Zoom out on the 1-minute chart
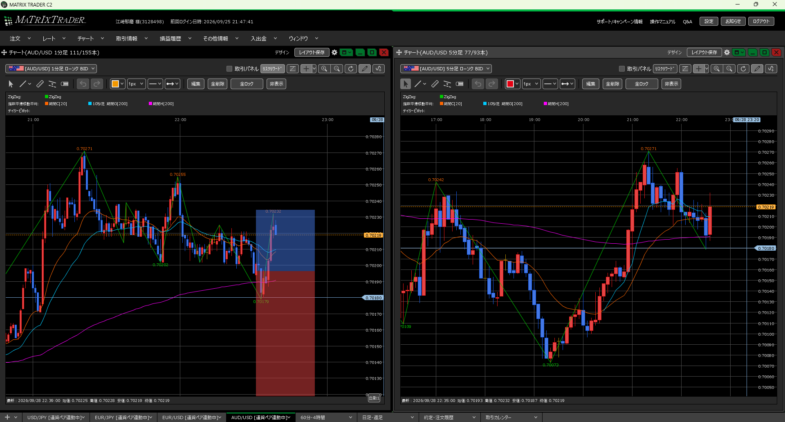 point(337,69)
